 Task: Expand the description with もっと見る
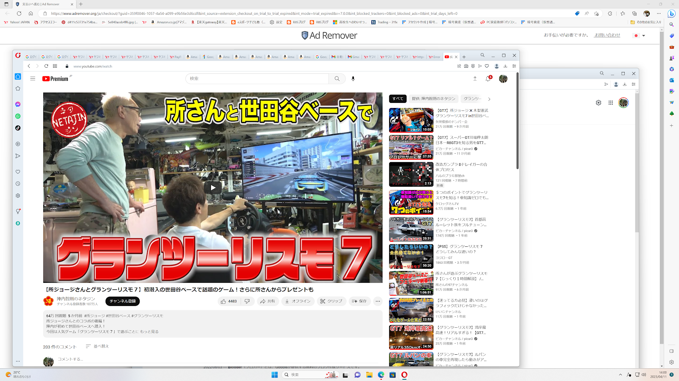(x=149, y=332)
